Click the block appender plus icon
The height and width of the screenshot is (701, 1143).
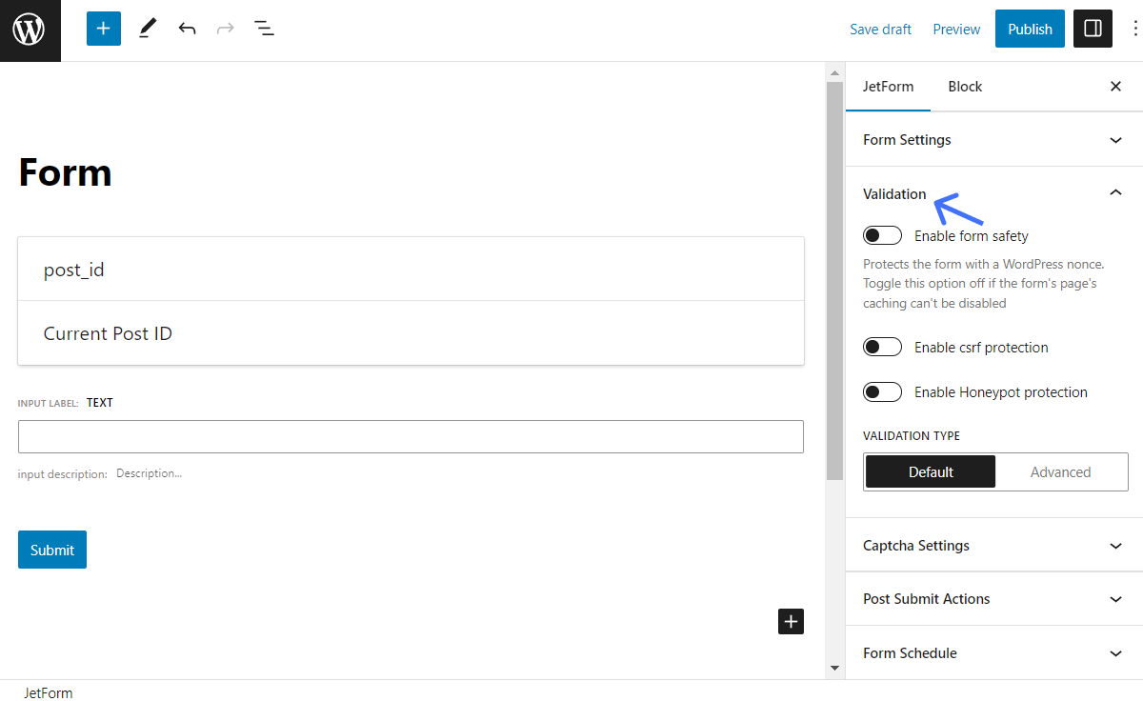pyautogui.click(x=791, y=621)
